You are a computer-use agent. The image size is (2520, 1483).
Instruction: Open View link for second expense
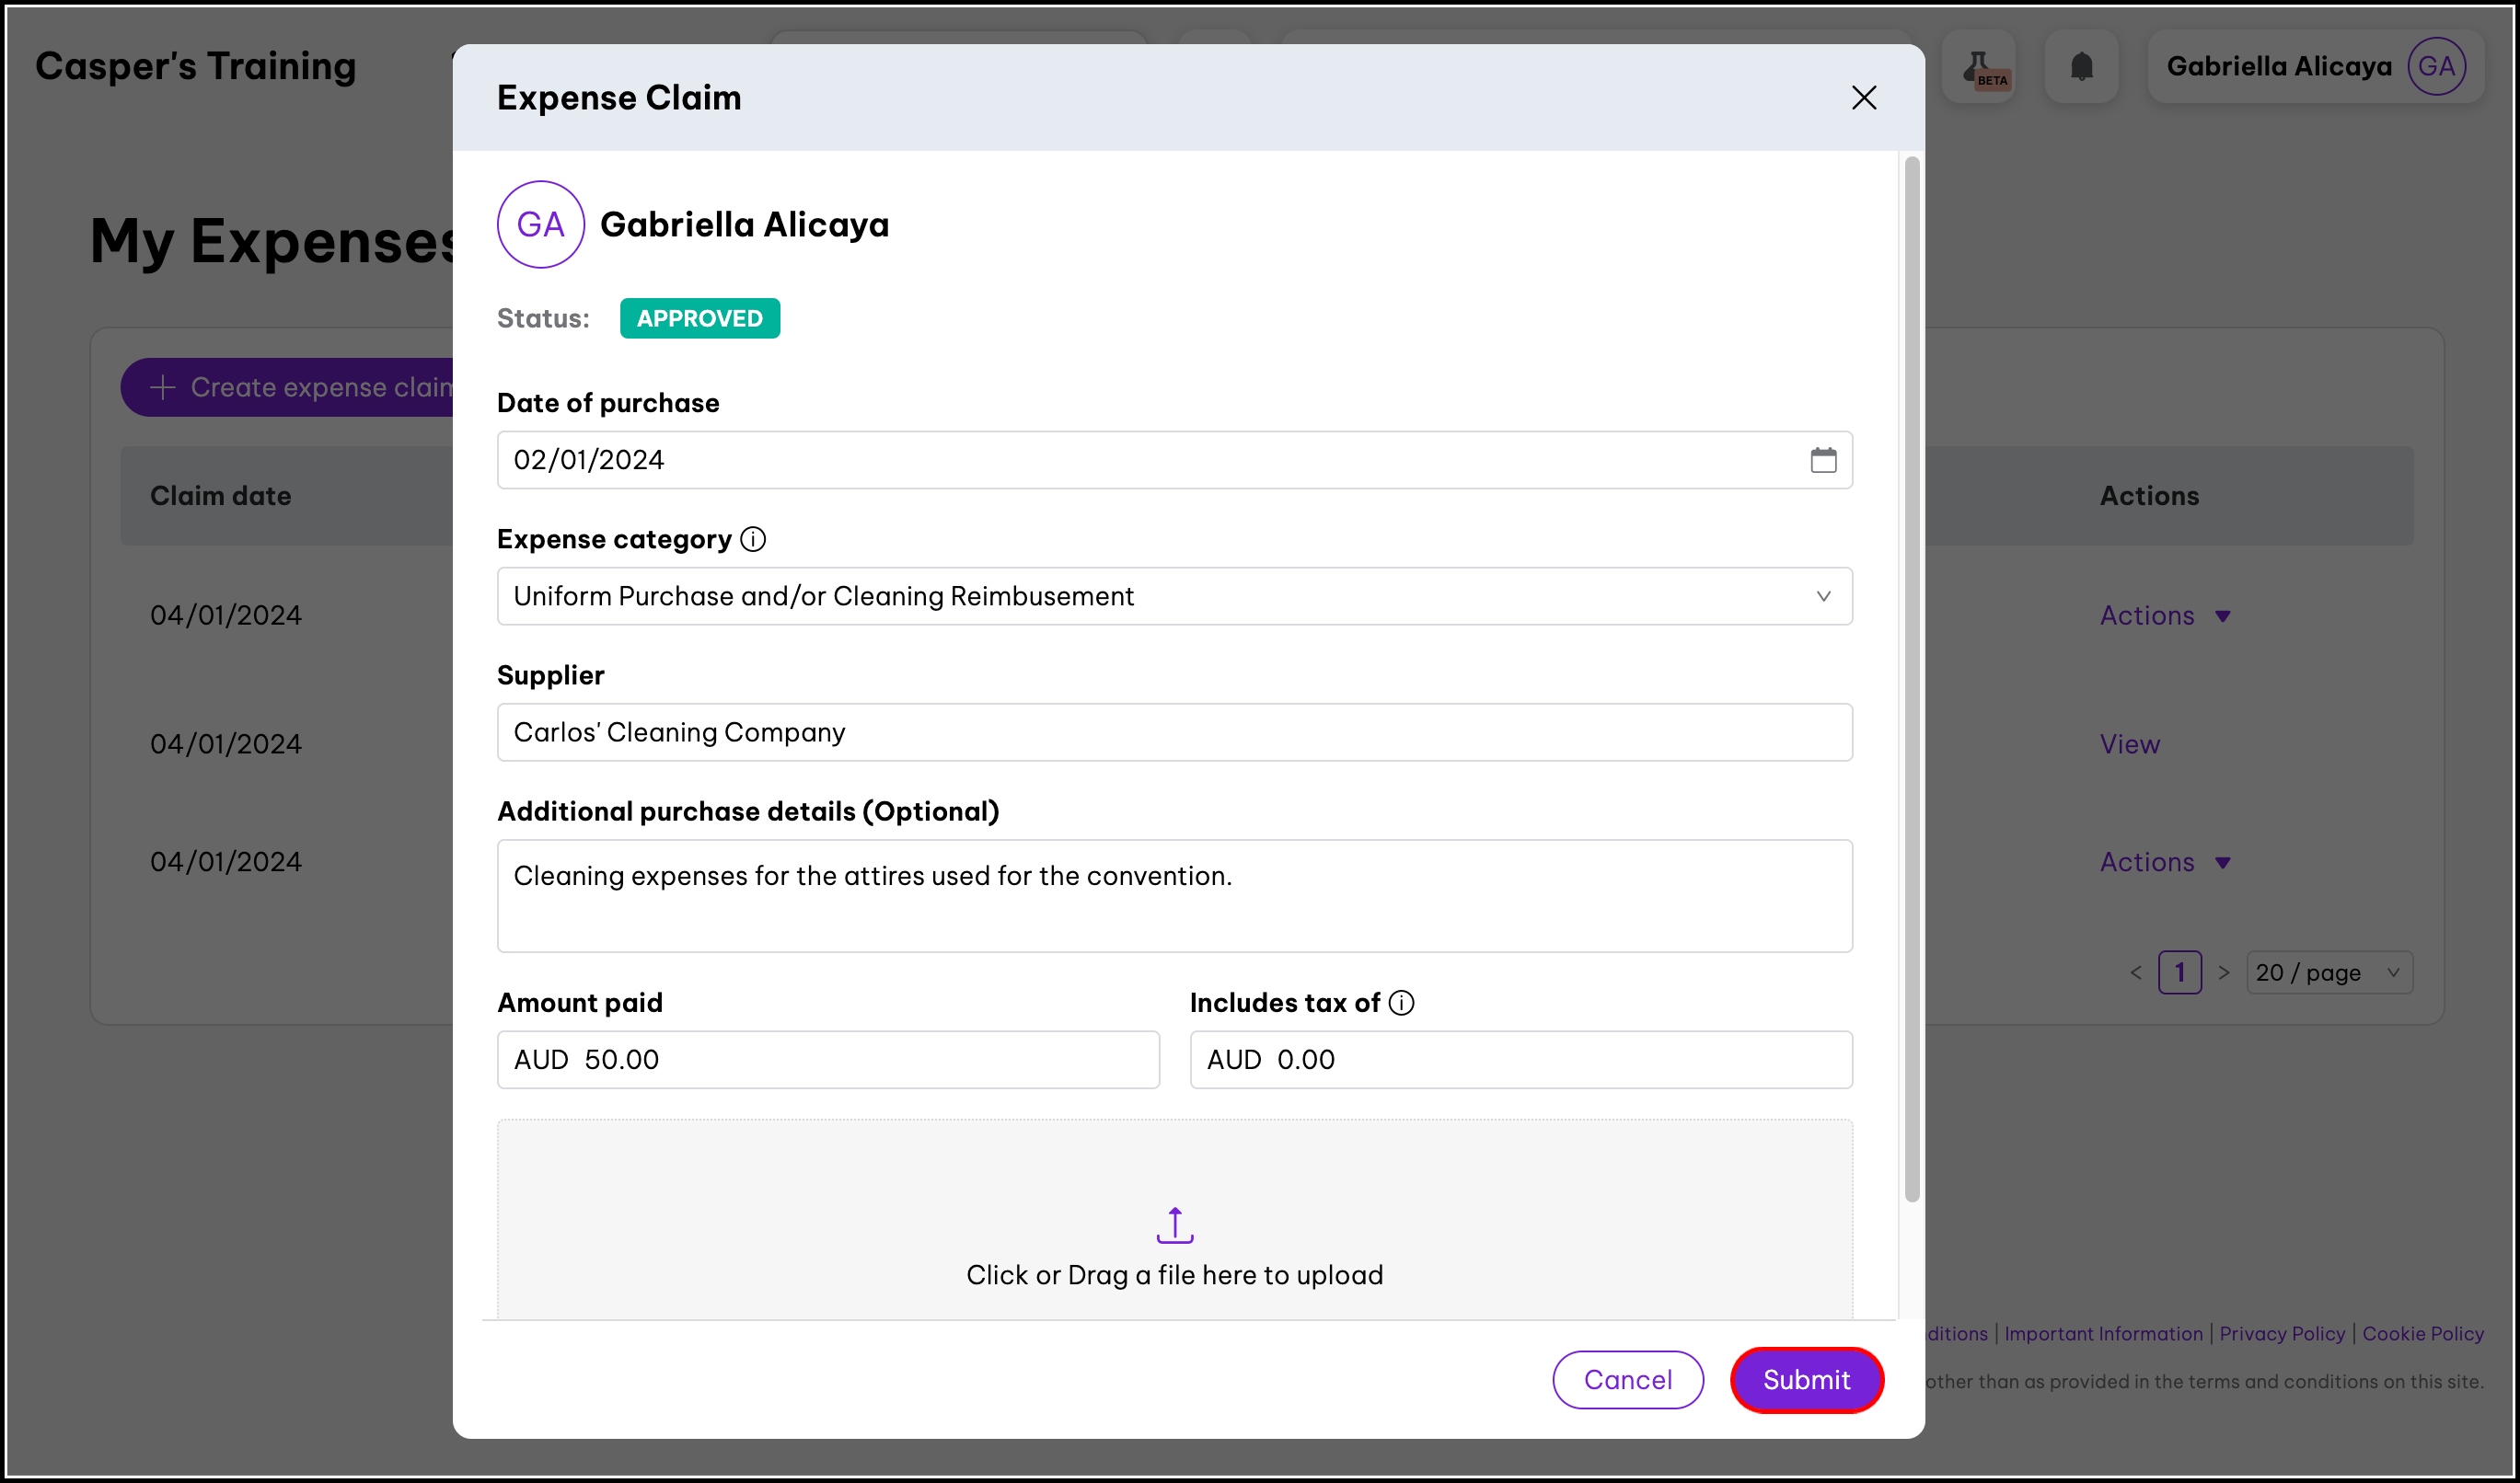tap(2129, 743)
